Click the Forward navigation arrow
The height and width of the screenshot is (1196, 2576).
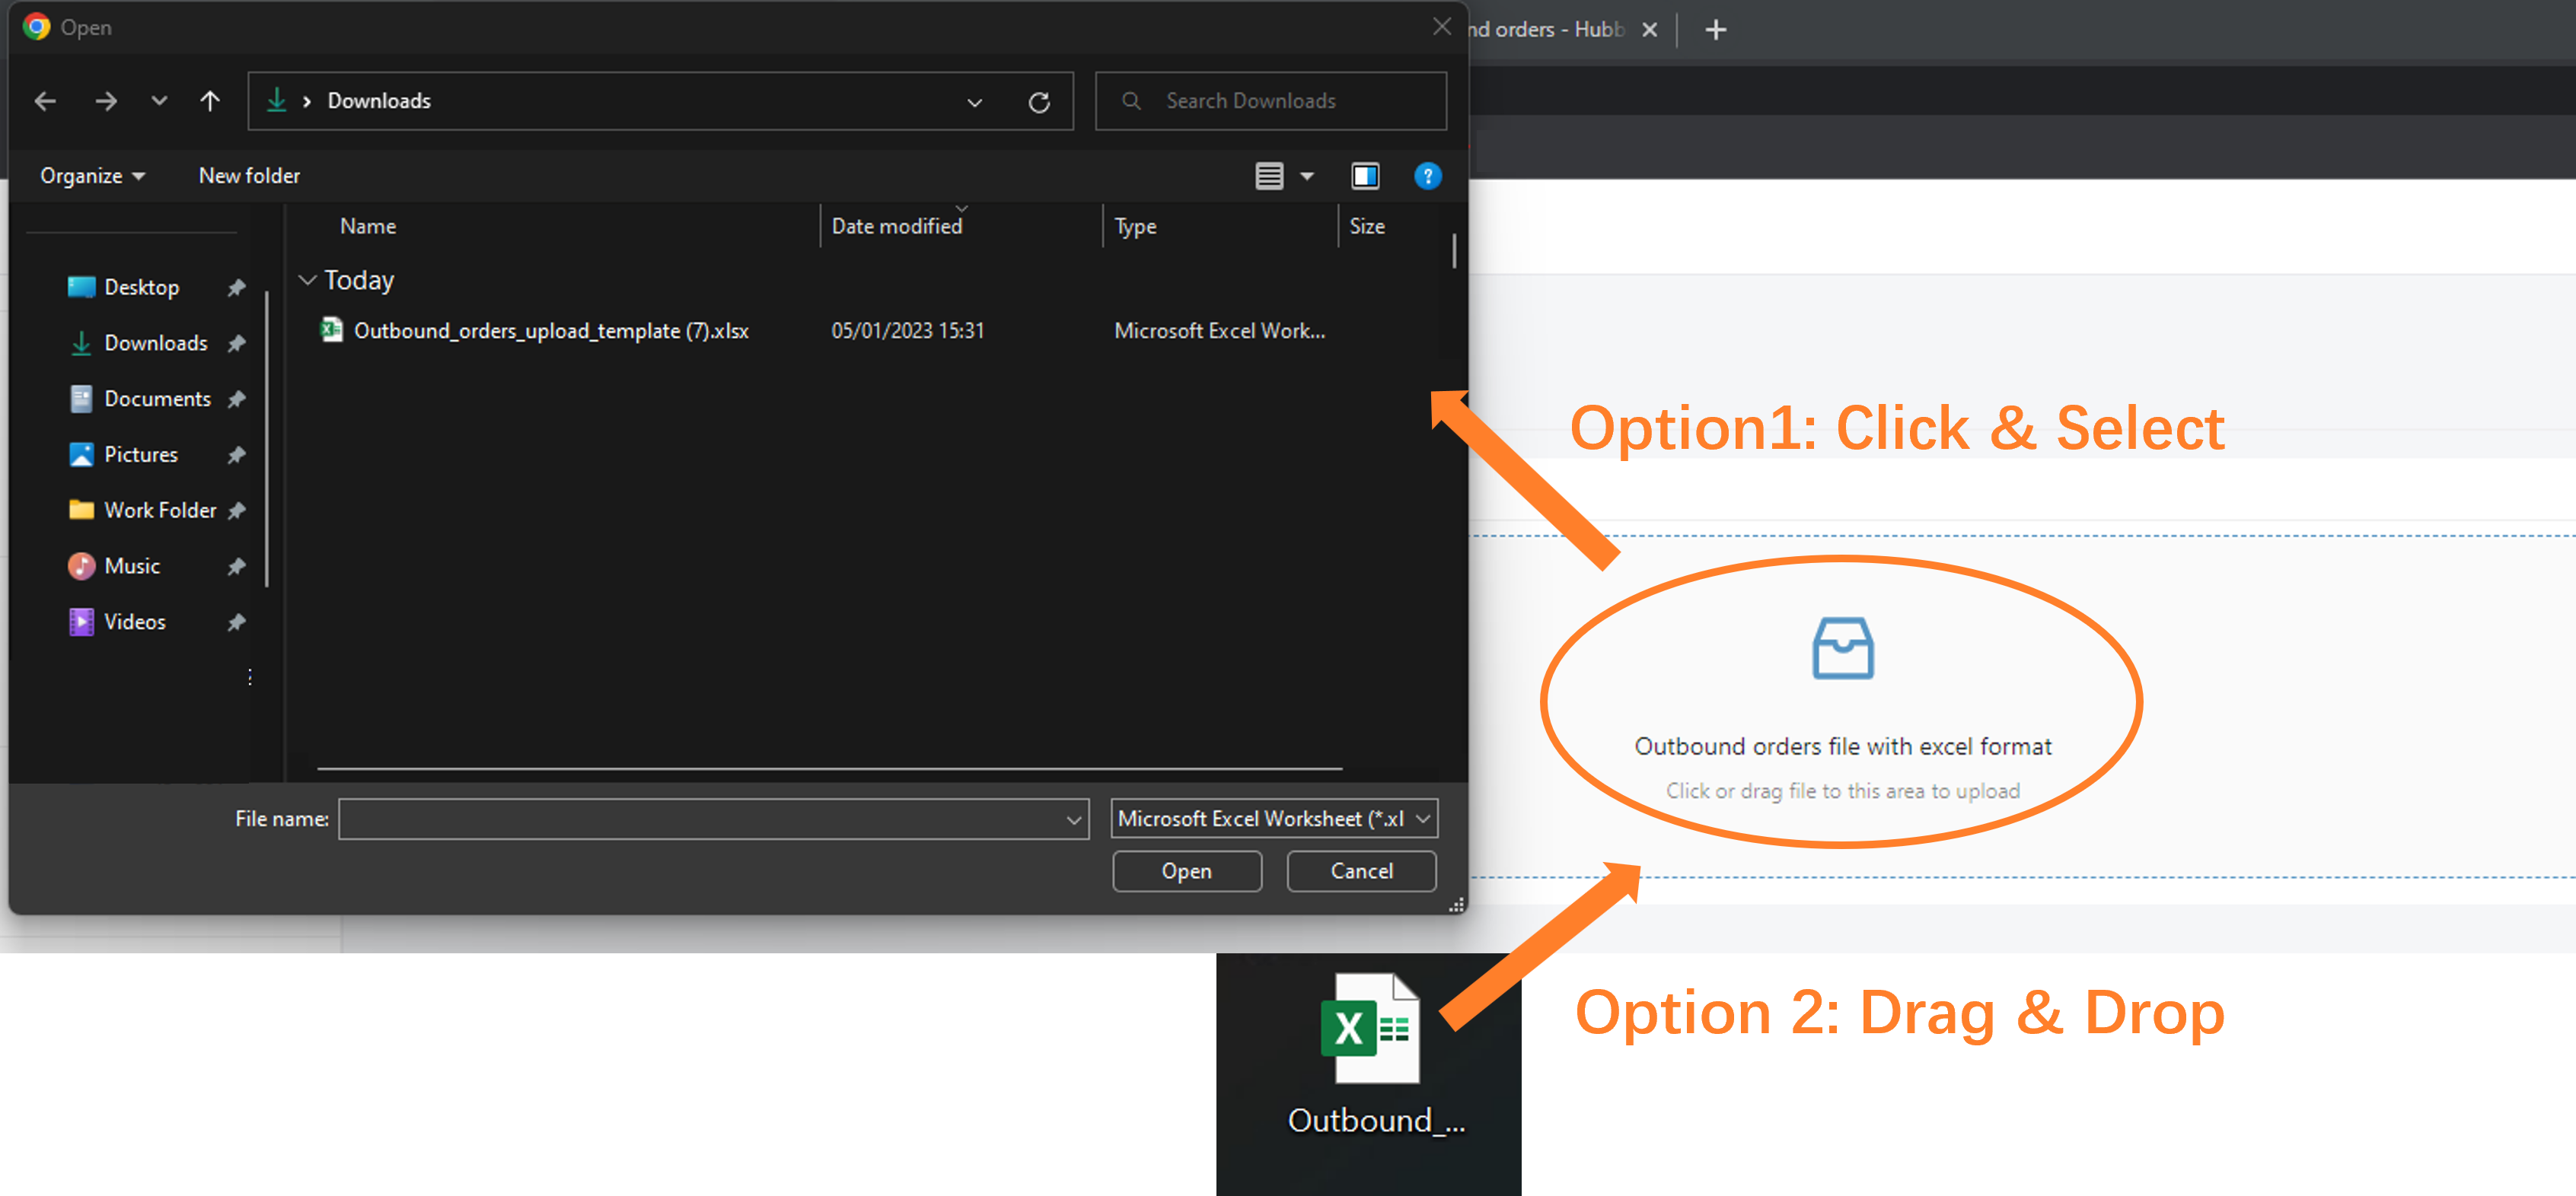(106, 101)
